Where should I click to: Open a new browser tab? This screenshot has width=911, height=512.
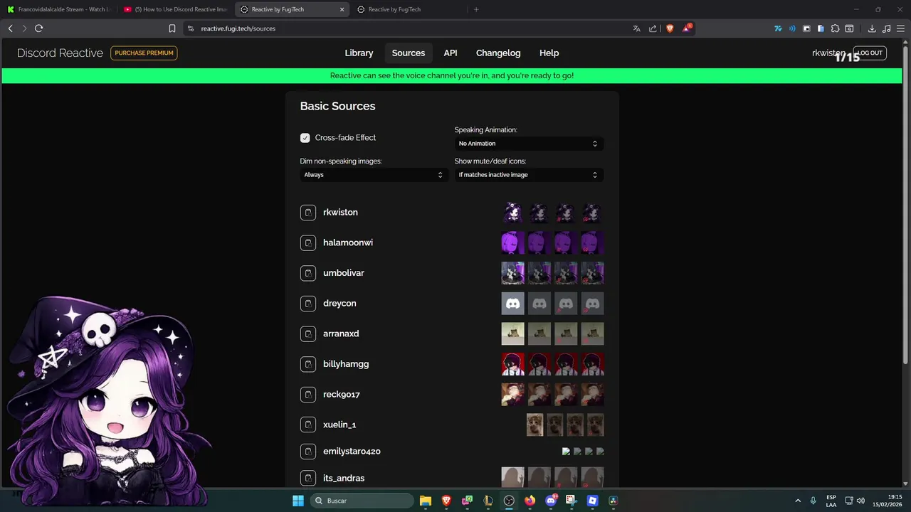(x=476, y=9)
